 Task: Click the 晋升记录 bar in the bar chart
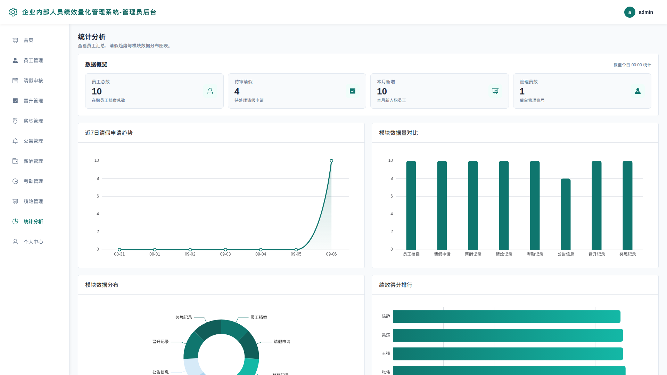point(596,205)
